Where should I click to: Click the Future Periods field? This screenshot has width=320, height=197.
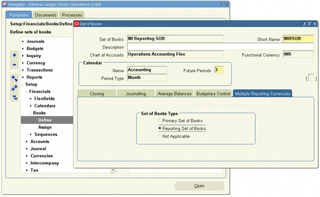219,70
